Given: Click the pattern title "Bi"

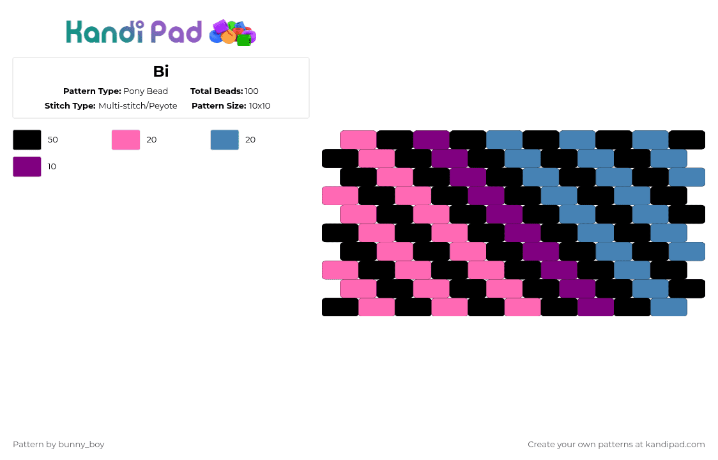Looking at the screenshot, I should pyautogui.click(x=161, y=72).
